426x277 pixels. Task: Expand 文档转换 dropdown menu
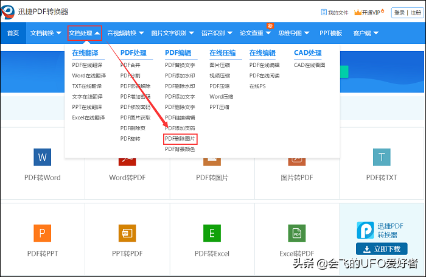click(x=46, y=33)
